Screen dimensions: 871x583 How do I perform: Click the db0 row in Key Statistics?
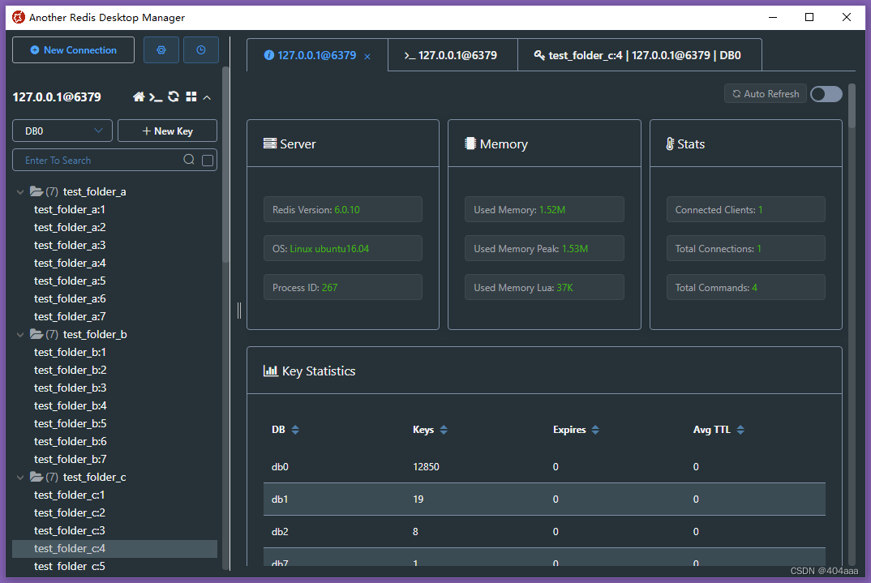(x=544, y=467)
